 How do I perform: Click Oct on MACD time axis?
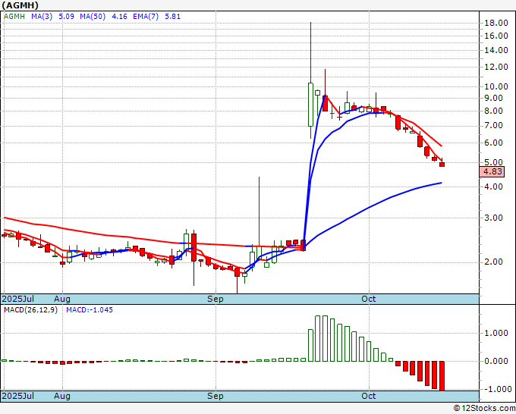tap(369, 397)
